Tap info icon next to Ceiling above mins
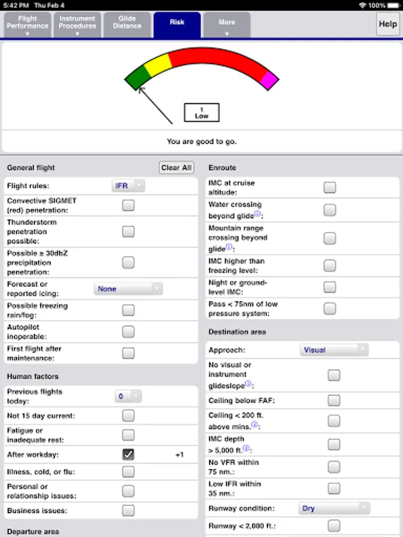 (254, 425)
